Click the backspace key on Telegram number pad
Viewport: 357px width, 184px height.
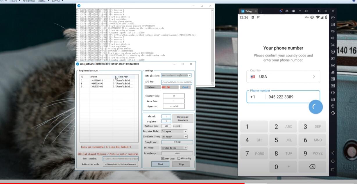[312, 167]
